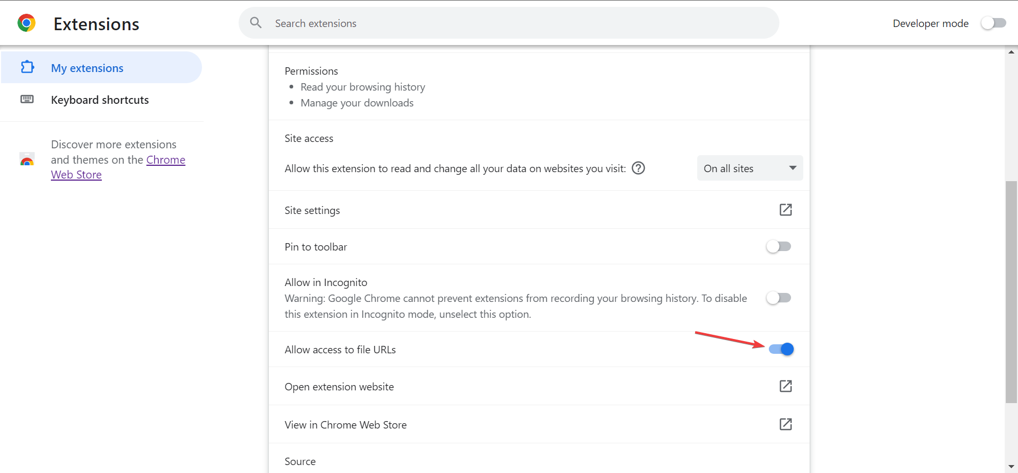Click the My extensions puzzle icon
1018x473 pixels.
pos(28,67)
